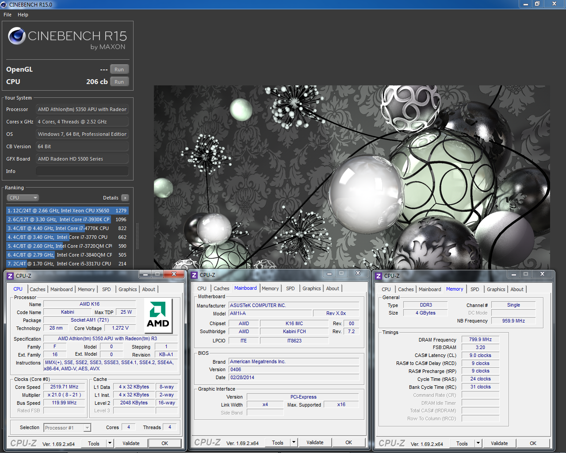Click BIOS version value 0406

point(294,369)
